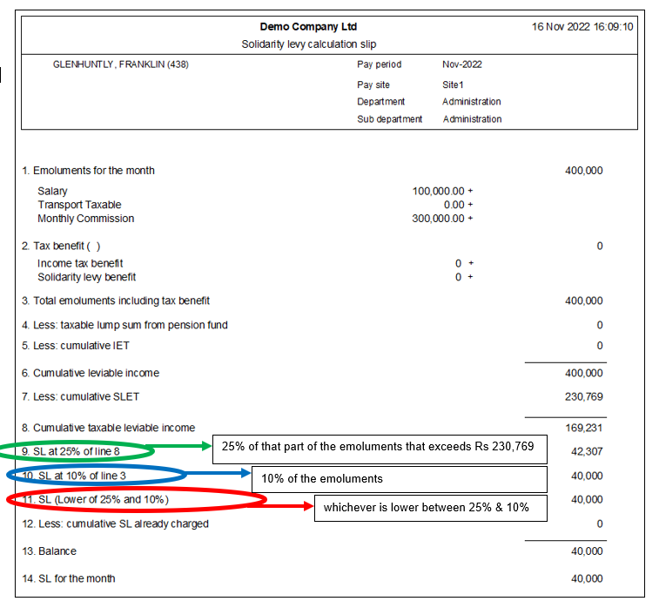
Task: Click line '5. Less: cumulative IET'
Action: pyautogui.click(x=76, y=346)
